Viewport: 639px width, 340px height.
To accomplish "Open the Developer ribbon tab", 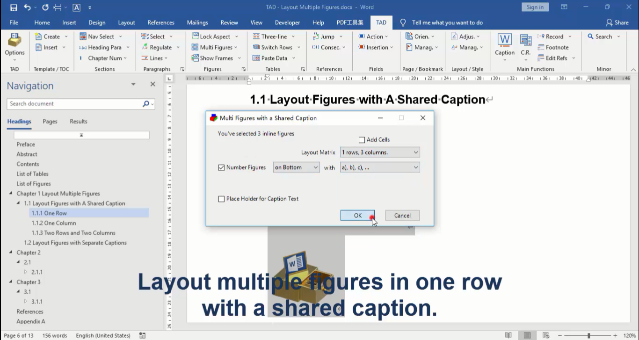I will 287,22.
